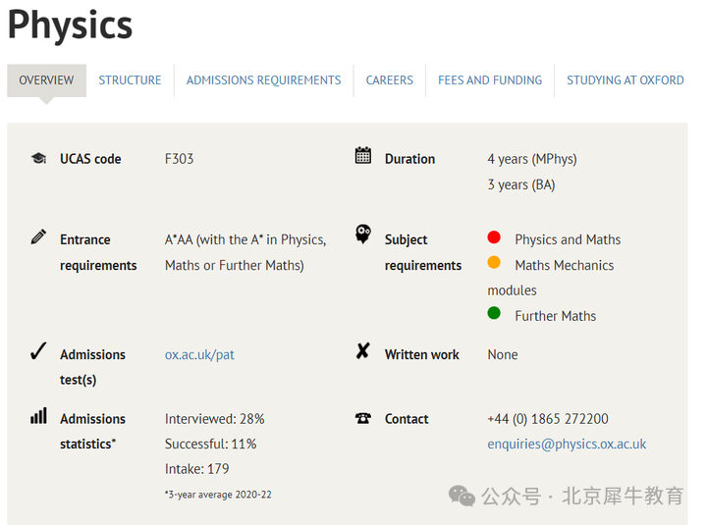Open the Fees and Funding tab
Image resolution: width=707 pixels, height=525 pixels.
point(490,80)
